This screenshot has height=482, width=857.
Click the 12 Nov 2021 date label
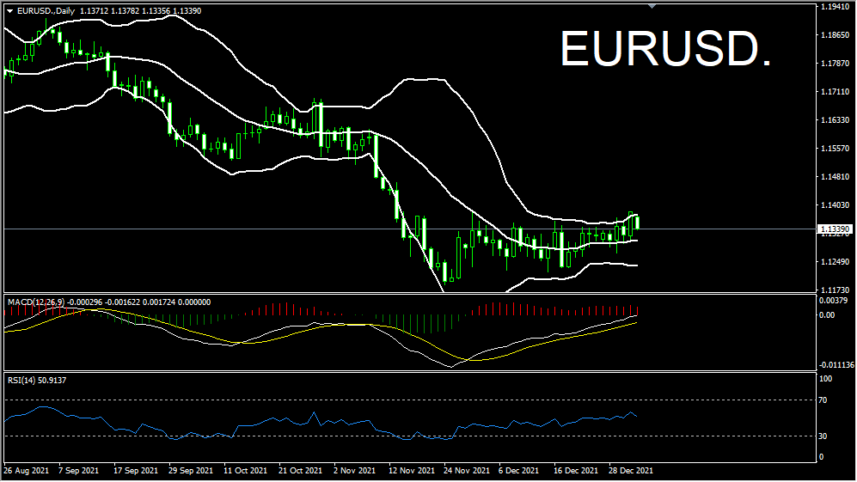409,472
